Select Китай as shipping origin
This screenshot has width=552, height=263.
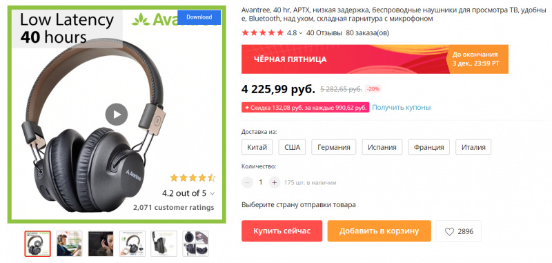click(x=257, y=147)
